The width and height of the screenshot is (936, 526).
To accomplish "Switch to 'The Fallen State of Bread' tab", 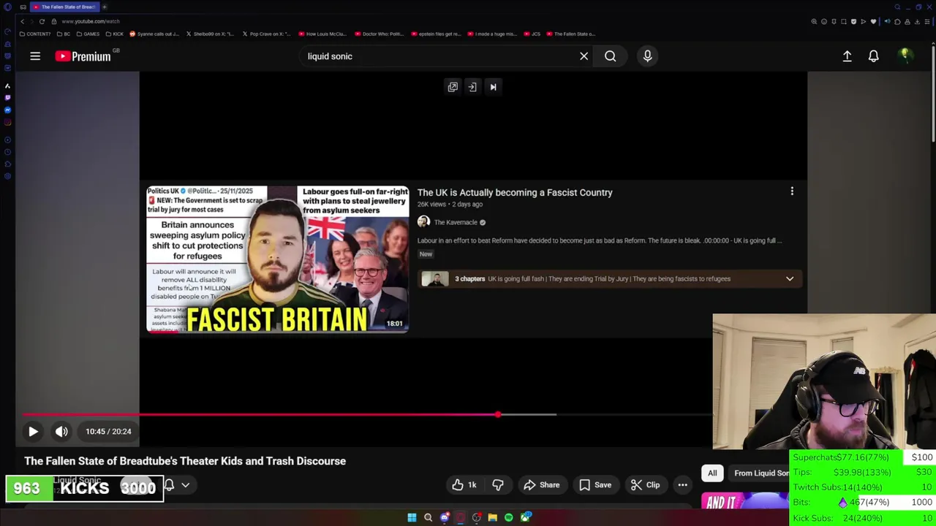I will [x=64, y=7].
